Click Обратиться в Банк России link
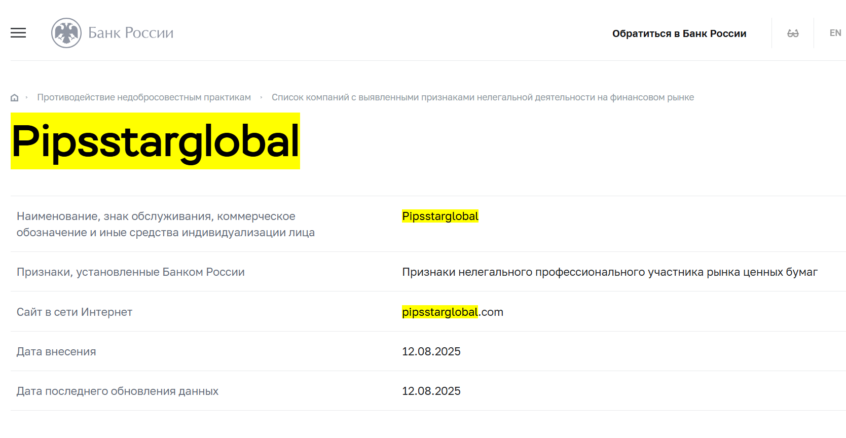Image resolution: width=846 pixels, height=438 pixels. 679,33
